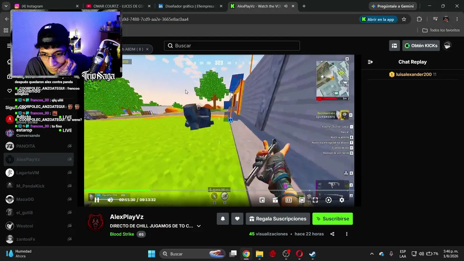Switch to the Diseñador gráfico LinkedIn tab
464x261 pixels.
pyautogui.click(x=190, y=6)
